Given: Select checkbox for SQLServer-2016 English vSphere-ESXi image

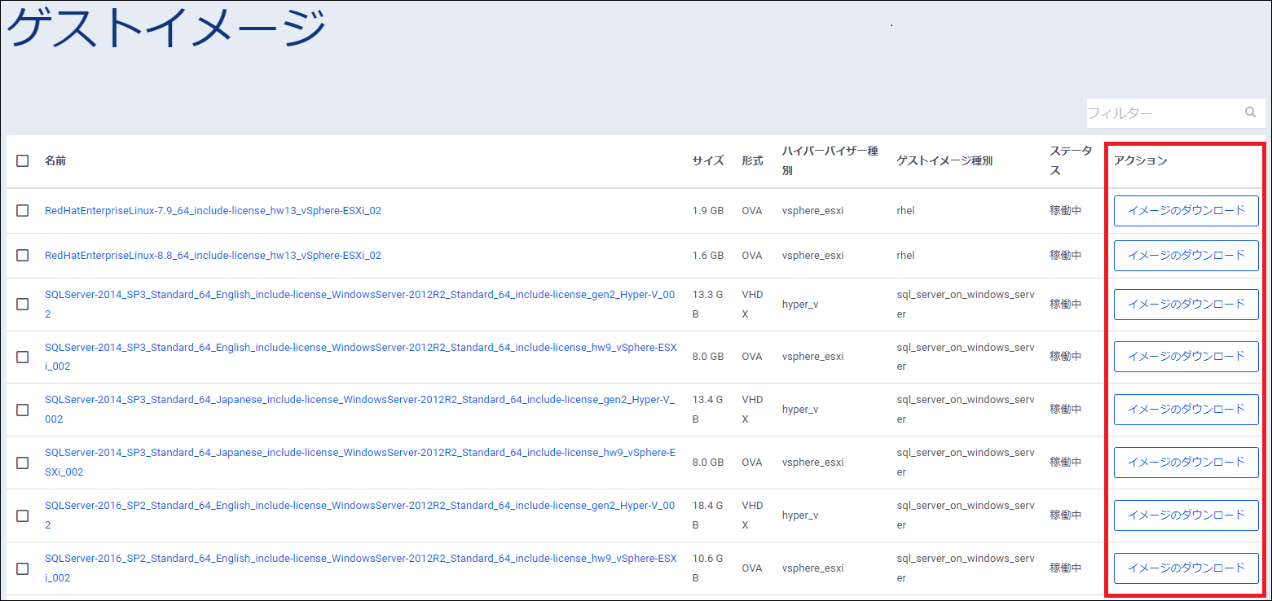Looking at the screenshot, I should 23,568.
